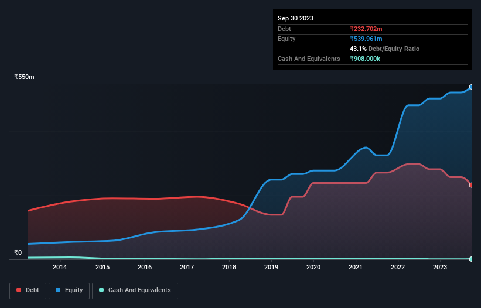Click the 2020 x-axis label

coord(313,267)
